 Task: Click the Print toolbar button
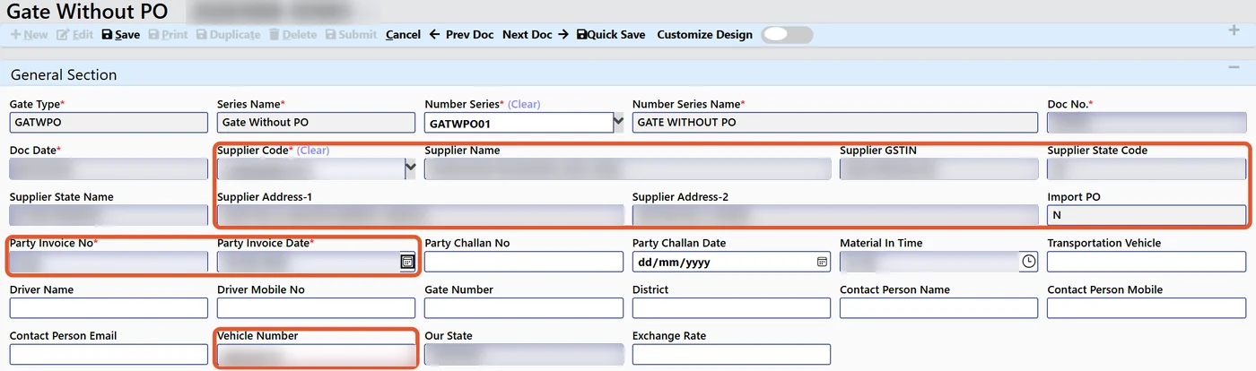[169, 35]
